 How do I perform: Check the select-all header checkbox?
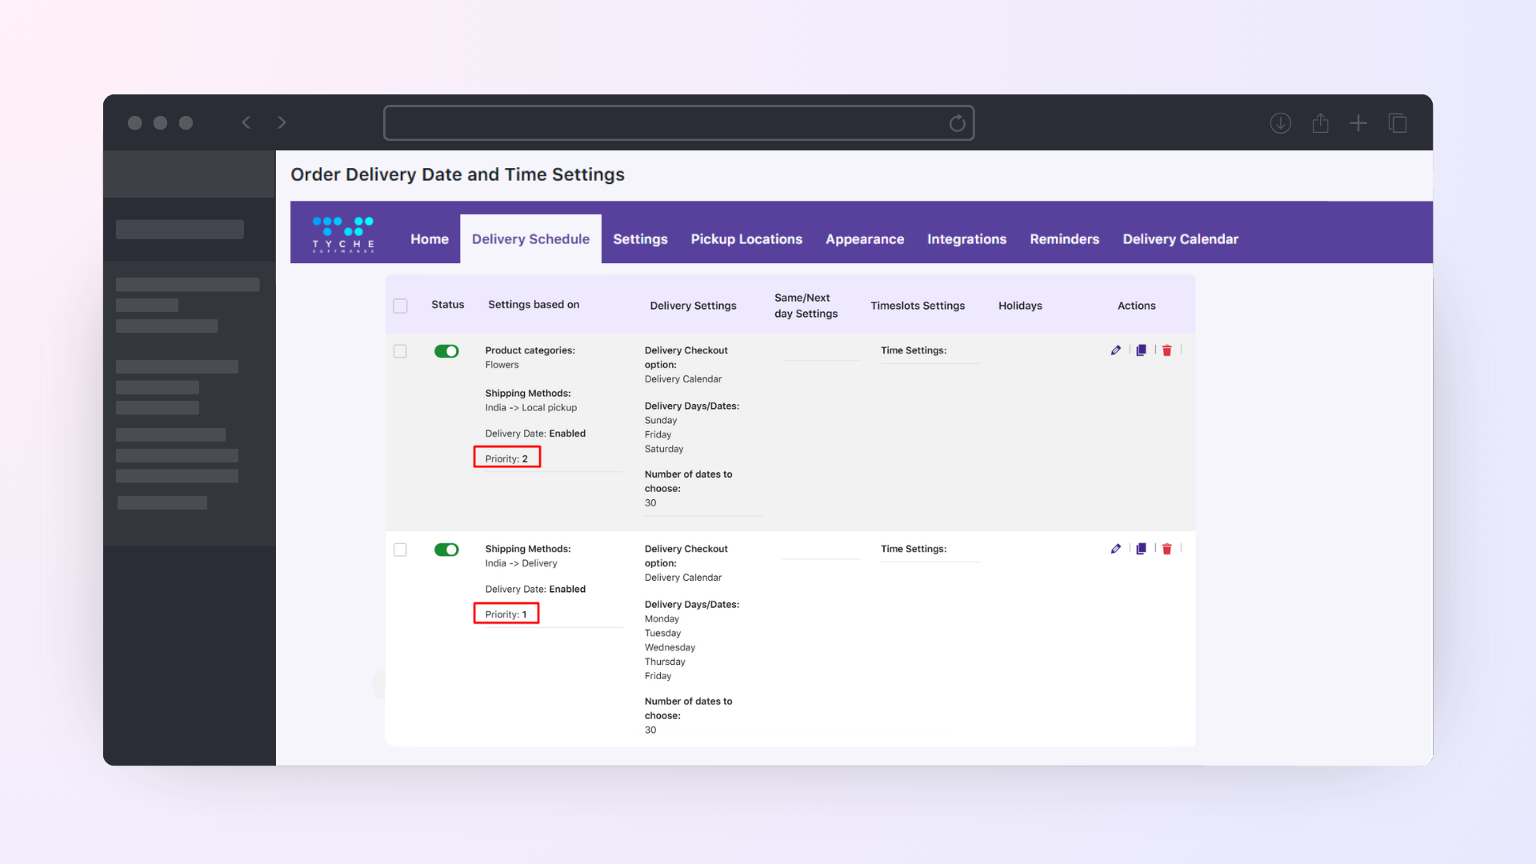[x=401, y=306]
